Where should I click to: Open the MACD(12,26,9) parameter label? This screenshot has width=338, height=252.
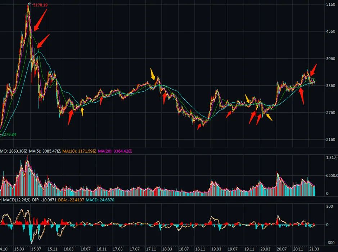click(x=16, y=200)
